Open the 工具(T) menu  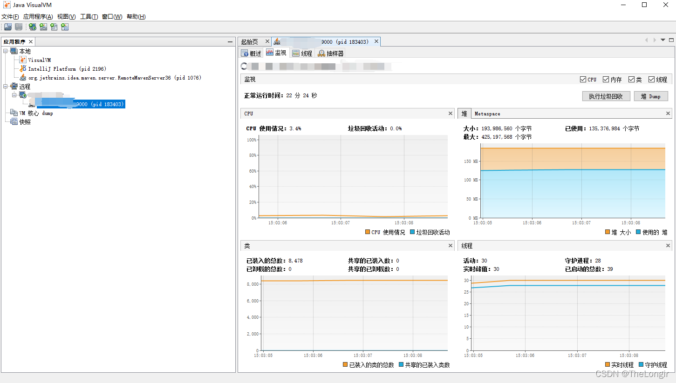[89, 17]
